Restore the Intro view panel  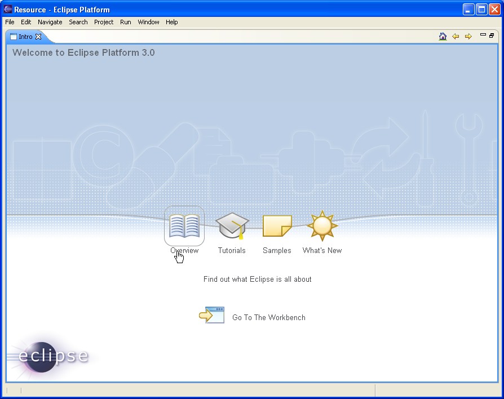(492, 36)
